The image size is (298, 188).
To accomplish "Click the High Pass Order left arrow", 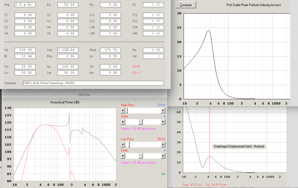I will (123, 122).
